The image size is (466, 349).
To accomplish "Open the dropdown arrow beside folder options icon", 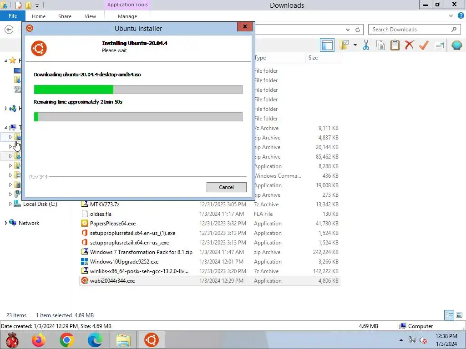I will click(x=355, y=45).
